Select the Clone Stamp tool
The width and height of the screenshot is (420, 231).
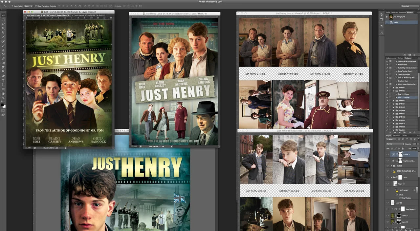(x=3, y=50)
